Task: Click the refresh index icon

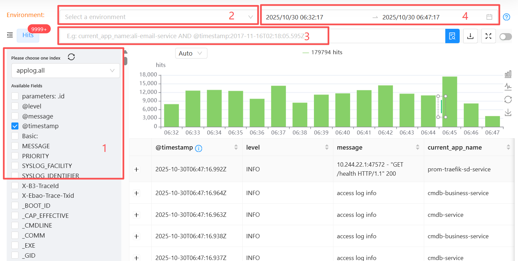Action: coord(71,57)
